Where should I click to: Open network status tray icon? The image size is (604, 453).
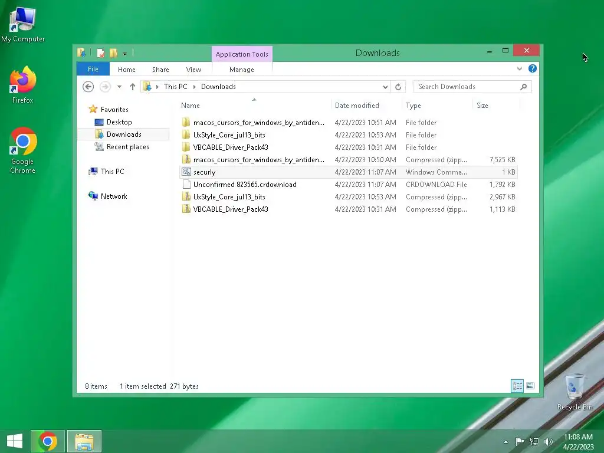click(x=534, y=441)
